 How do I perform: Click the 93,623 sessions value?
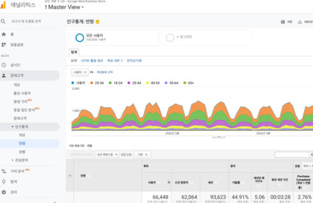click(218, 197)
